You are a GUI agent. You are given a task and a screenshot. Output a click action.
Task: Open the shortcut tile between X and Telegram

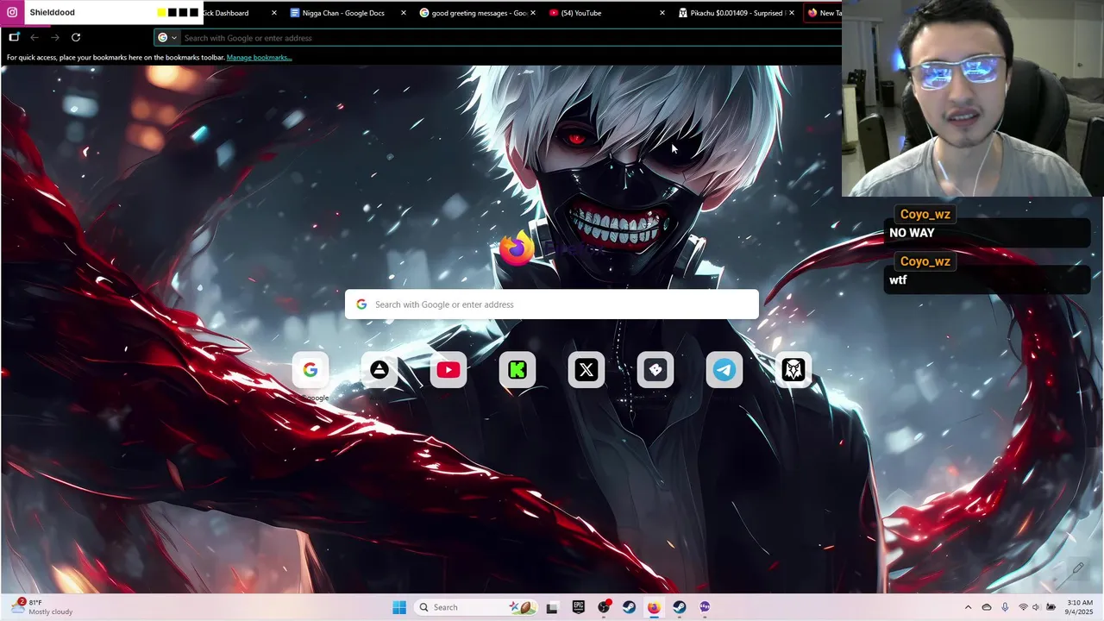655,370
